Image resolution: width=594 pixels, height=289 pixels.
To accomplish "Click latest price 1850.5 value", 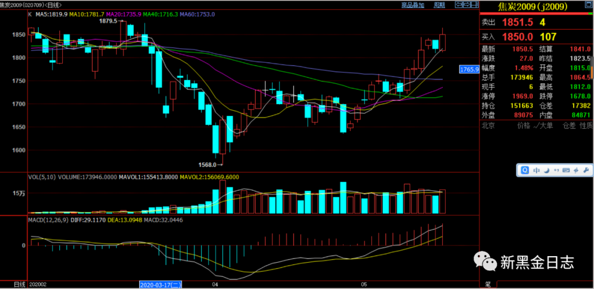I will (x=522, y=49).
